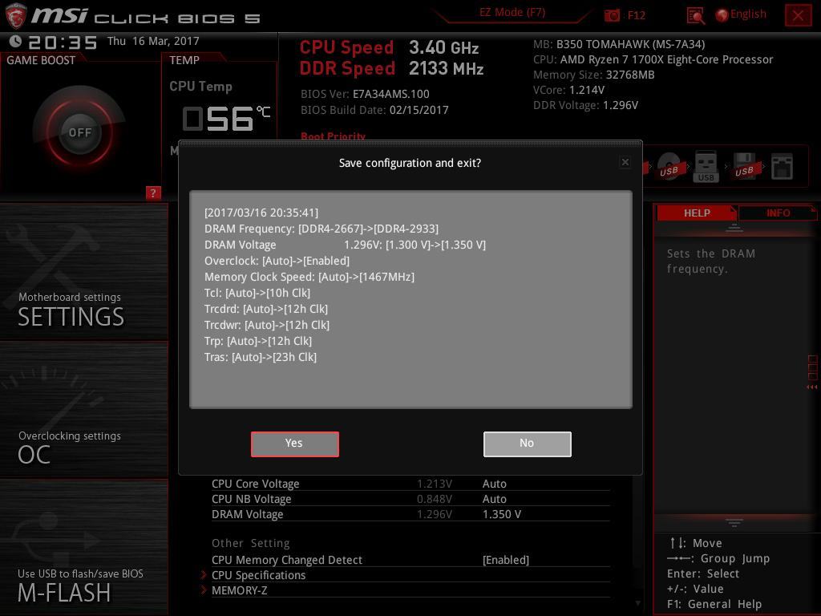Viewport: 821px width, 616px height.
Task: Select the CPU Core Voltage Auto value
Action: click(x=494, y=484)
